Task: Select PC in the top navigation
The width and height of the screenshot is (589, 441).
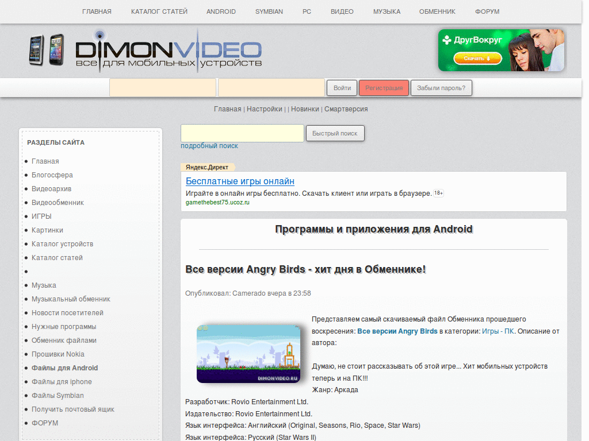Action: 307,11
